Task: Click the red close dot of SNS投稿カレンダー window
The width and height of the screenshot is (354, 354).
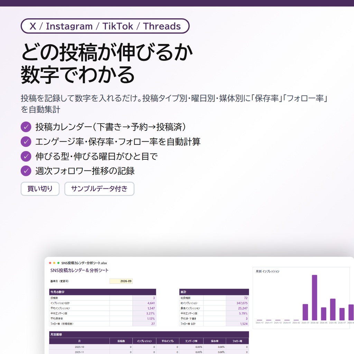Action: tap(50, 263)
